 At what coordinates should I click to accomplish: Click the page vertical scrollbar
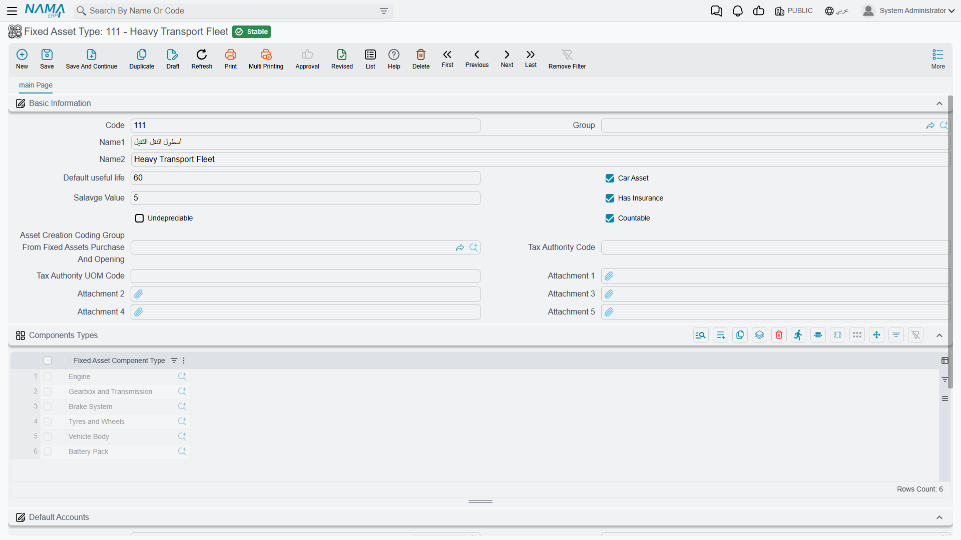tap(950, 242)
